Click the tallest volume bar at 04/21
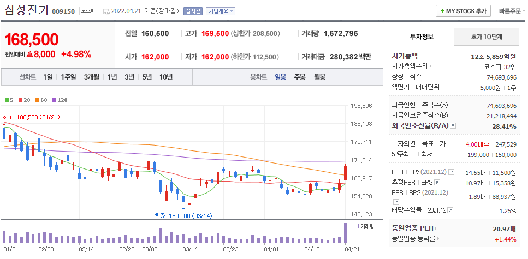 click(x=345, y=233)
